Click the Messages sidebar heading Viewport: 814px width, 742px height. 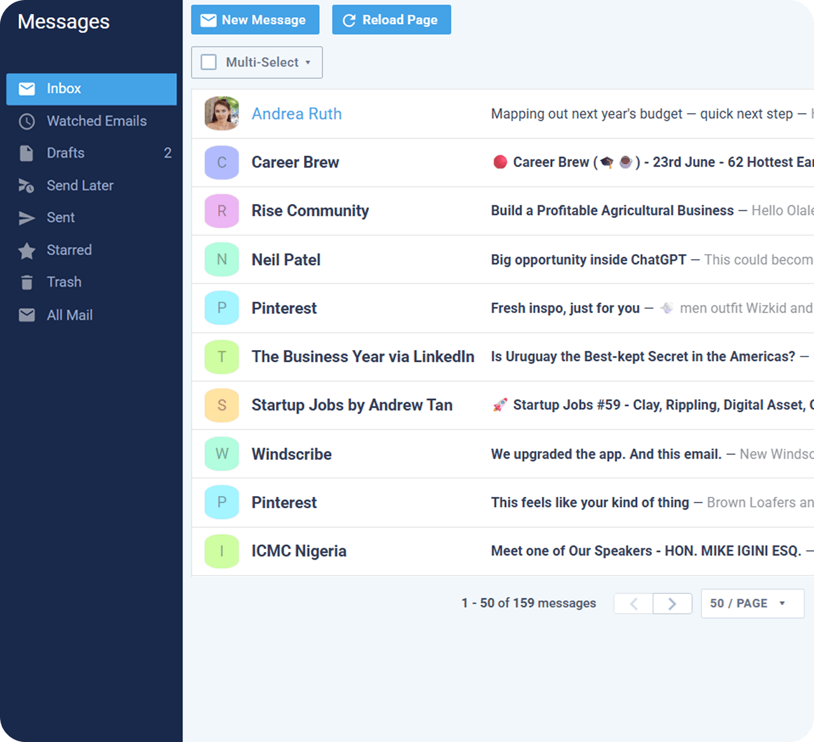point(64,22)
